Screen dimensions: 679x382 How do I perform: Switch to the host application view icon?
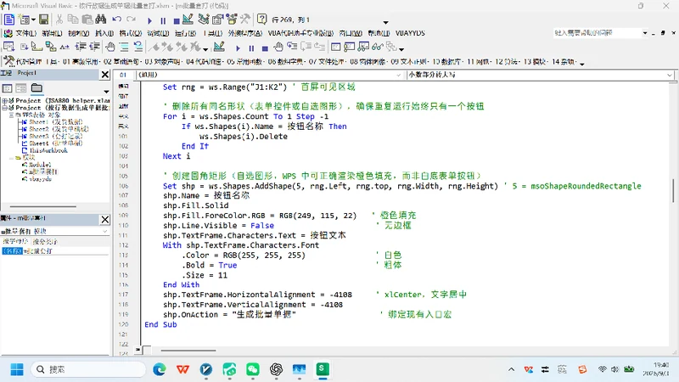(9, 20)
